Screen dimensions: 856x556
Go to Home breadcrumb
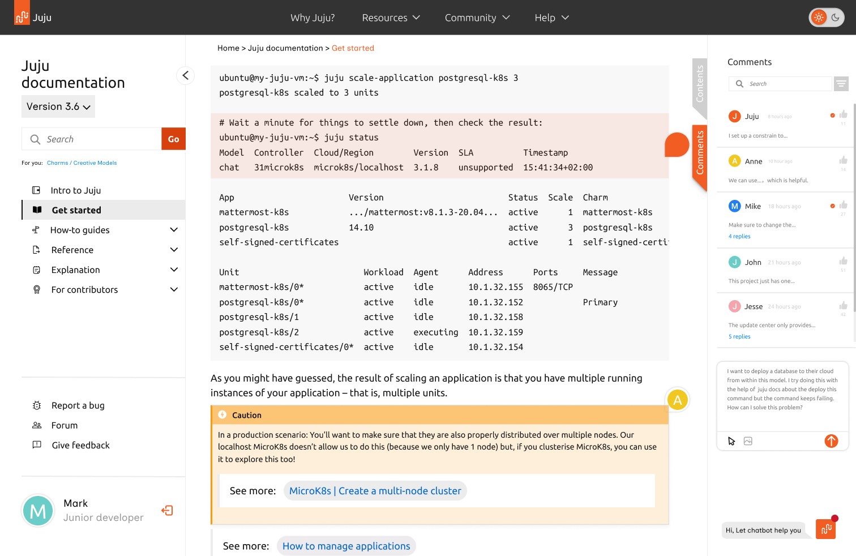pos(228,48)
